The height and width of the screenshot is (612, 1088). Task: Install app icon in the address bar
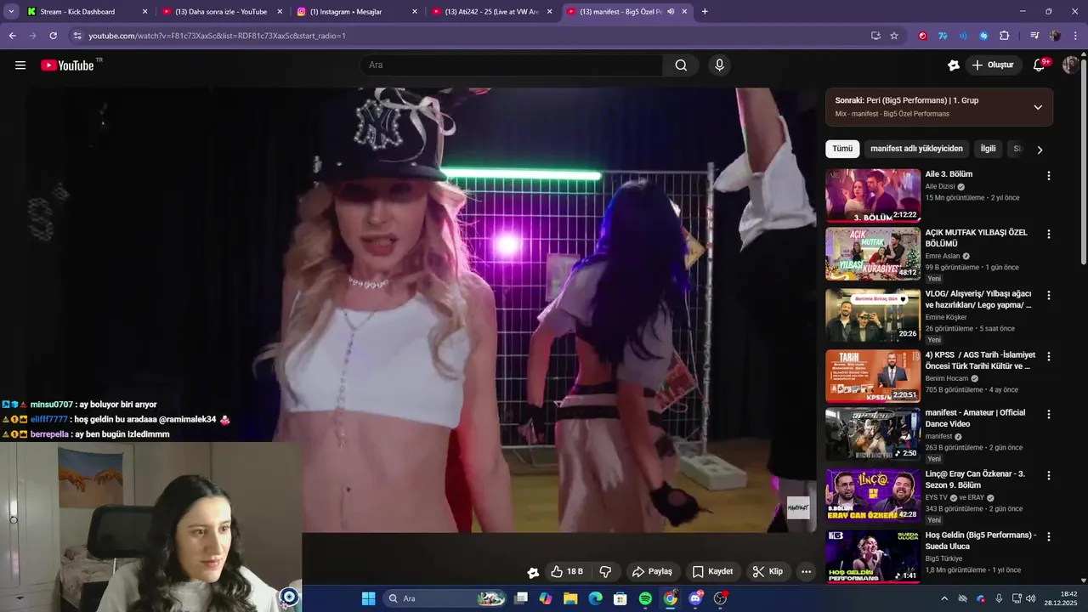click(875, 36)
